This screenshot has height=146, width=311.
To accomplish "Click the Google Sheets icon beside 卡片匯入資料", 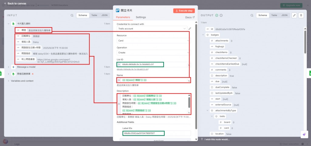I will click(13, 24).
